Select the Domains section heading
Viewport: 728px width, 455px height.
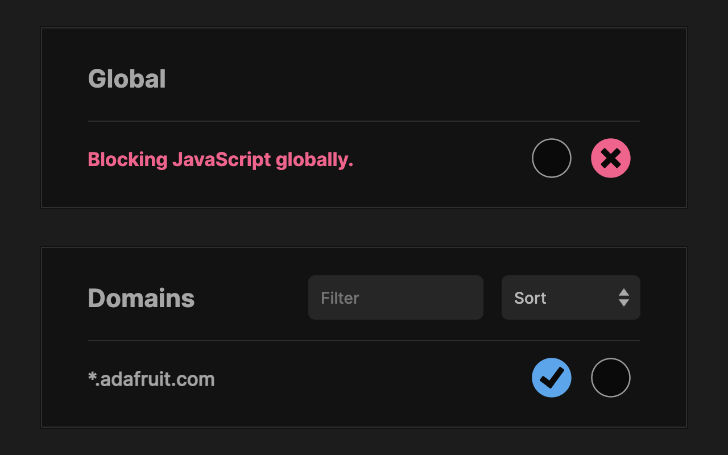[141, 297]
